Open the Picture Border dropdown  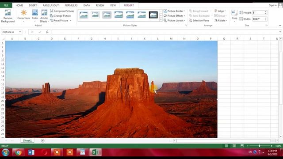coord(174,11)
